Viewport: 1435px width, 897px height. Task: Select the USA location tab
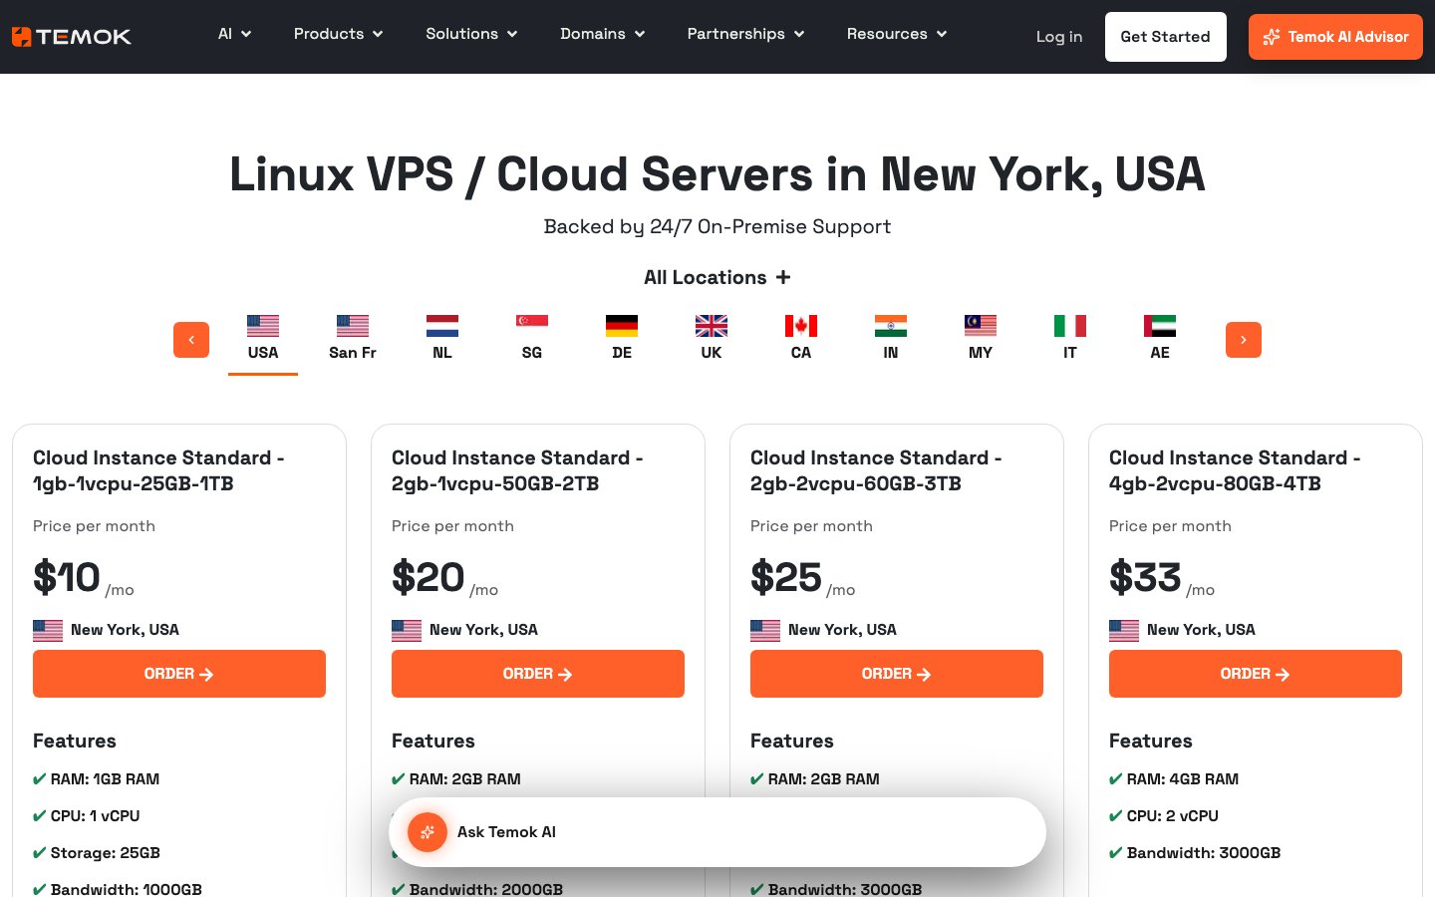263,339
